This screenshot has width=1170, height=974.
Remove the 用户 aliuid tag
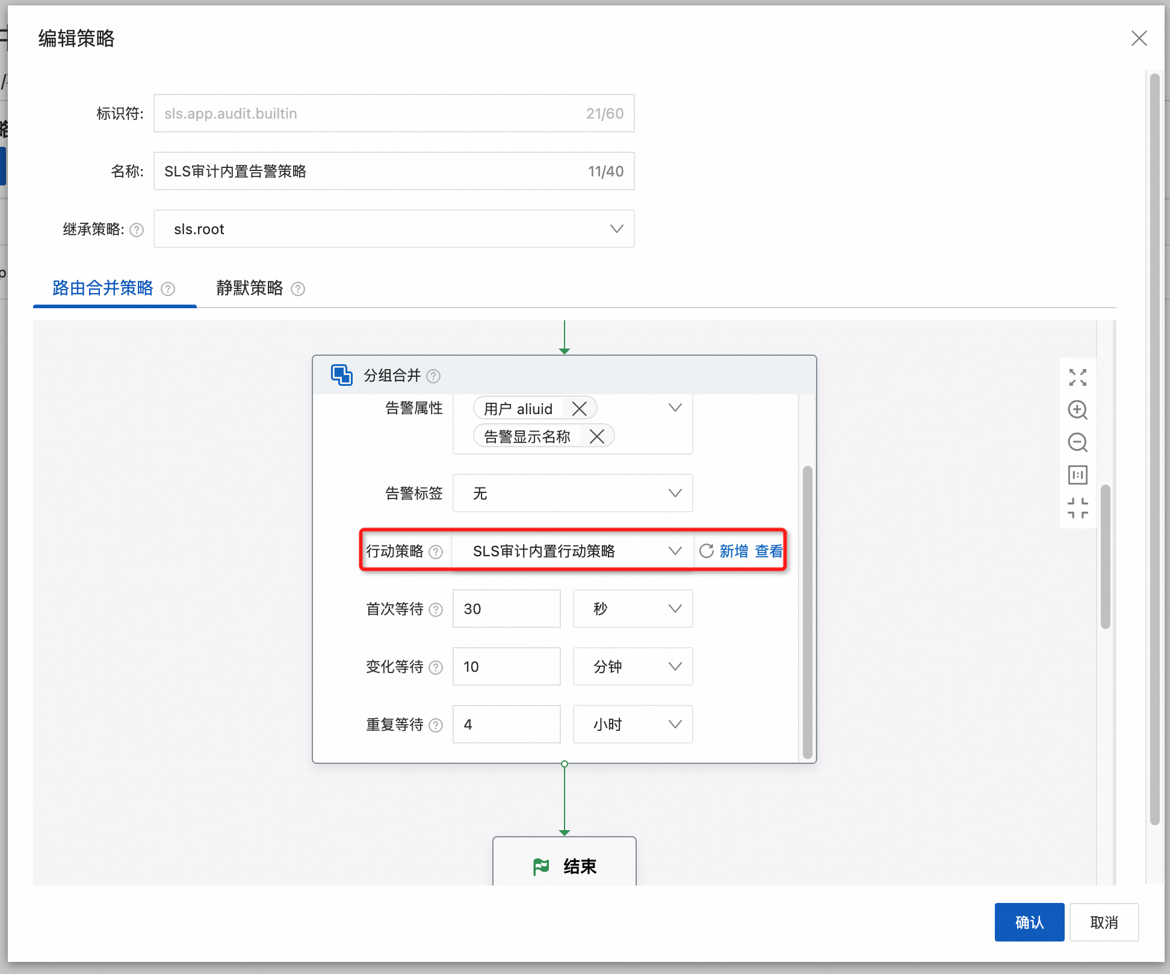(x=580, y=409)
